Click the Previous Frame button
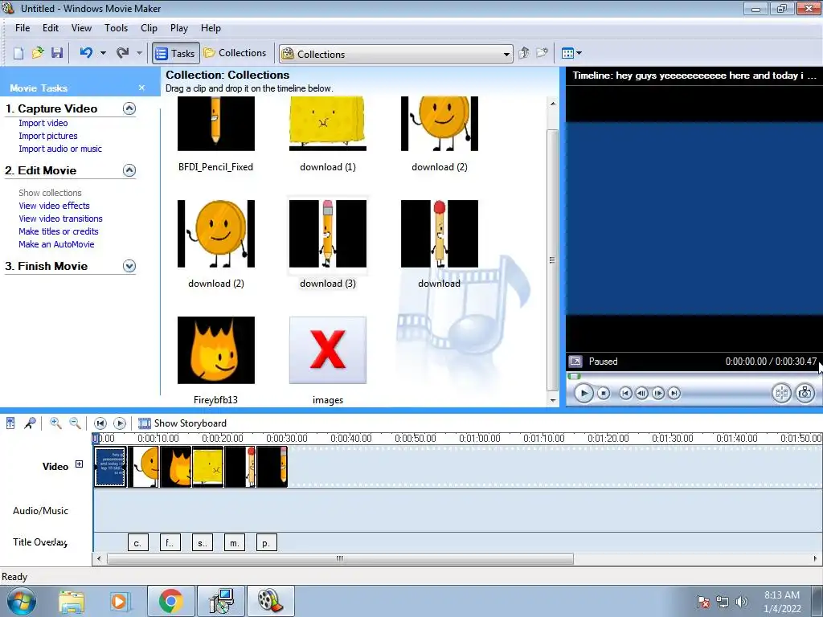Viewport: 823px width, 617px height. (x=641, y=393)
